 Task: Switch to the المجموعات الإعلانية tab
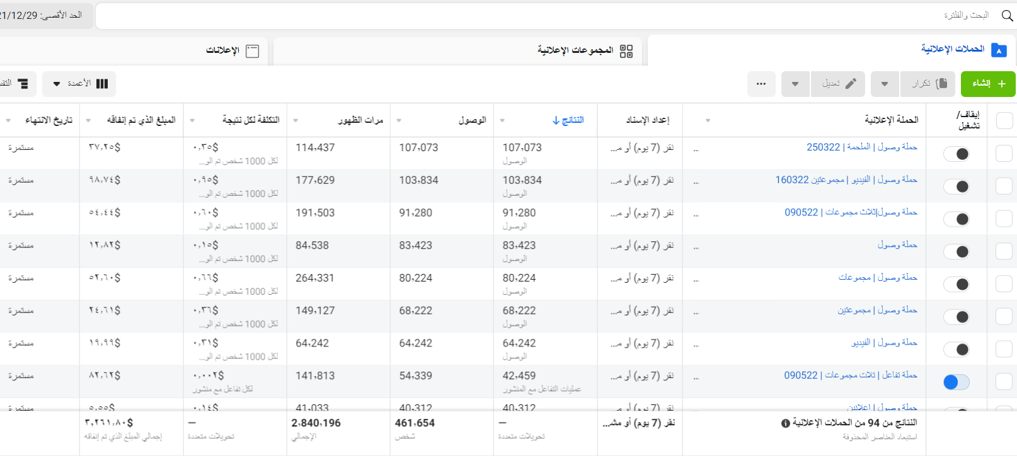pyautogui.click(x=584, y=50)
